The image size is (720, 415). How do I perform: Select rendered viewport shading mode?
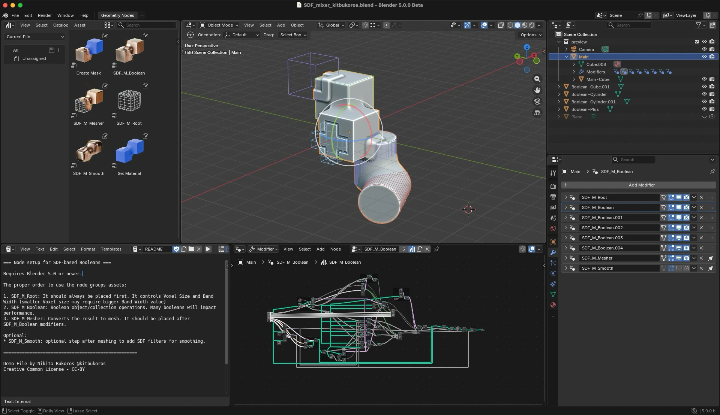click(532, 25)
